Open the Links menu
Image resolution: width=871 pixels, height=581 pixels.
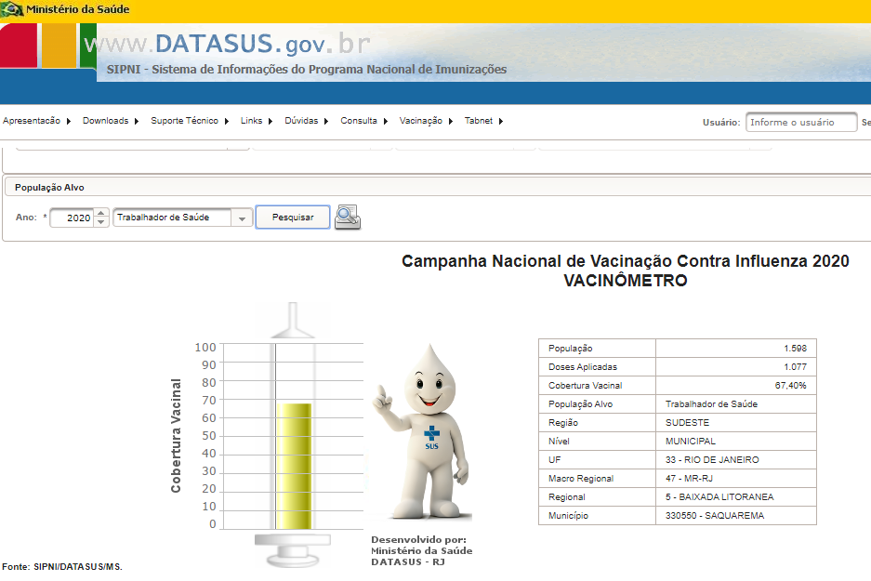coord(256,121)
